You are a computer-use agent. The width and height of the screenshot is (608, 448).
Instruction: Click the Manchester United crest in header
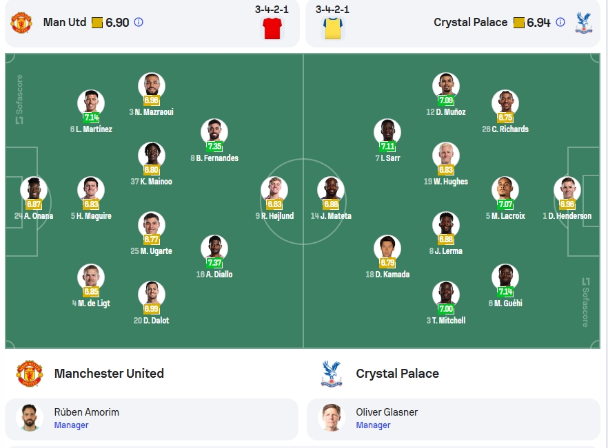point(21,23)
